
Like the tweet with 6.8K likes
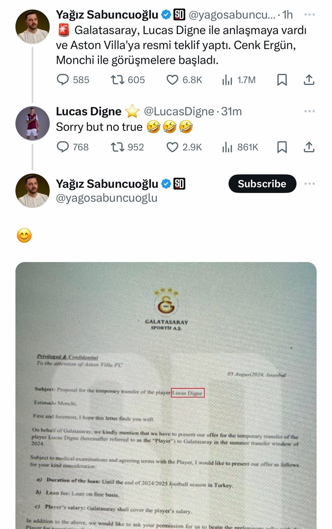[172, 80]
